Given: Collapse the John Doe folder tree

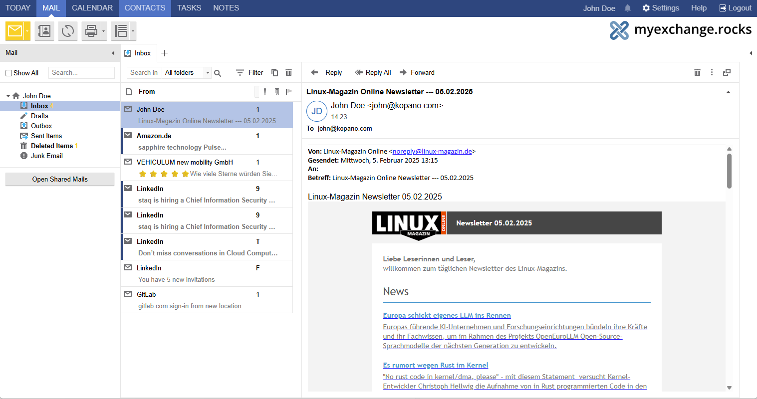Looking at the screenshot, I should click(8, 96).
